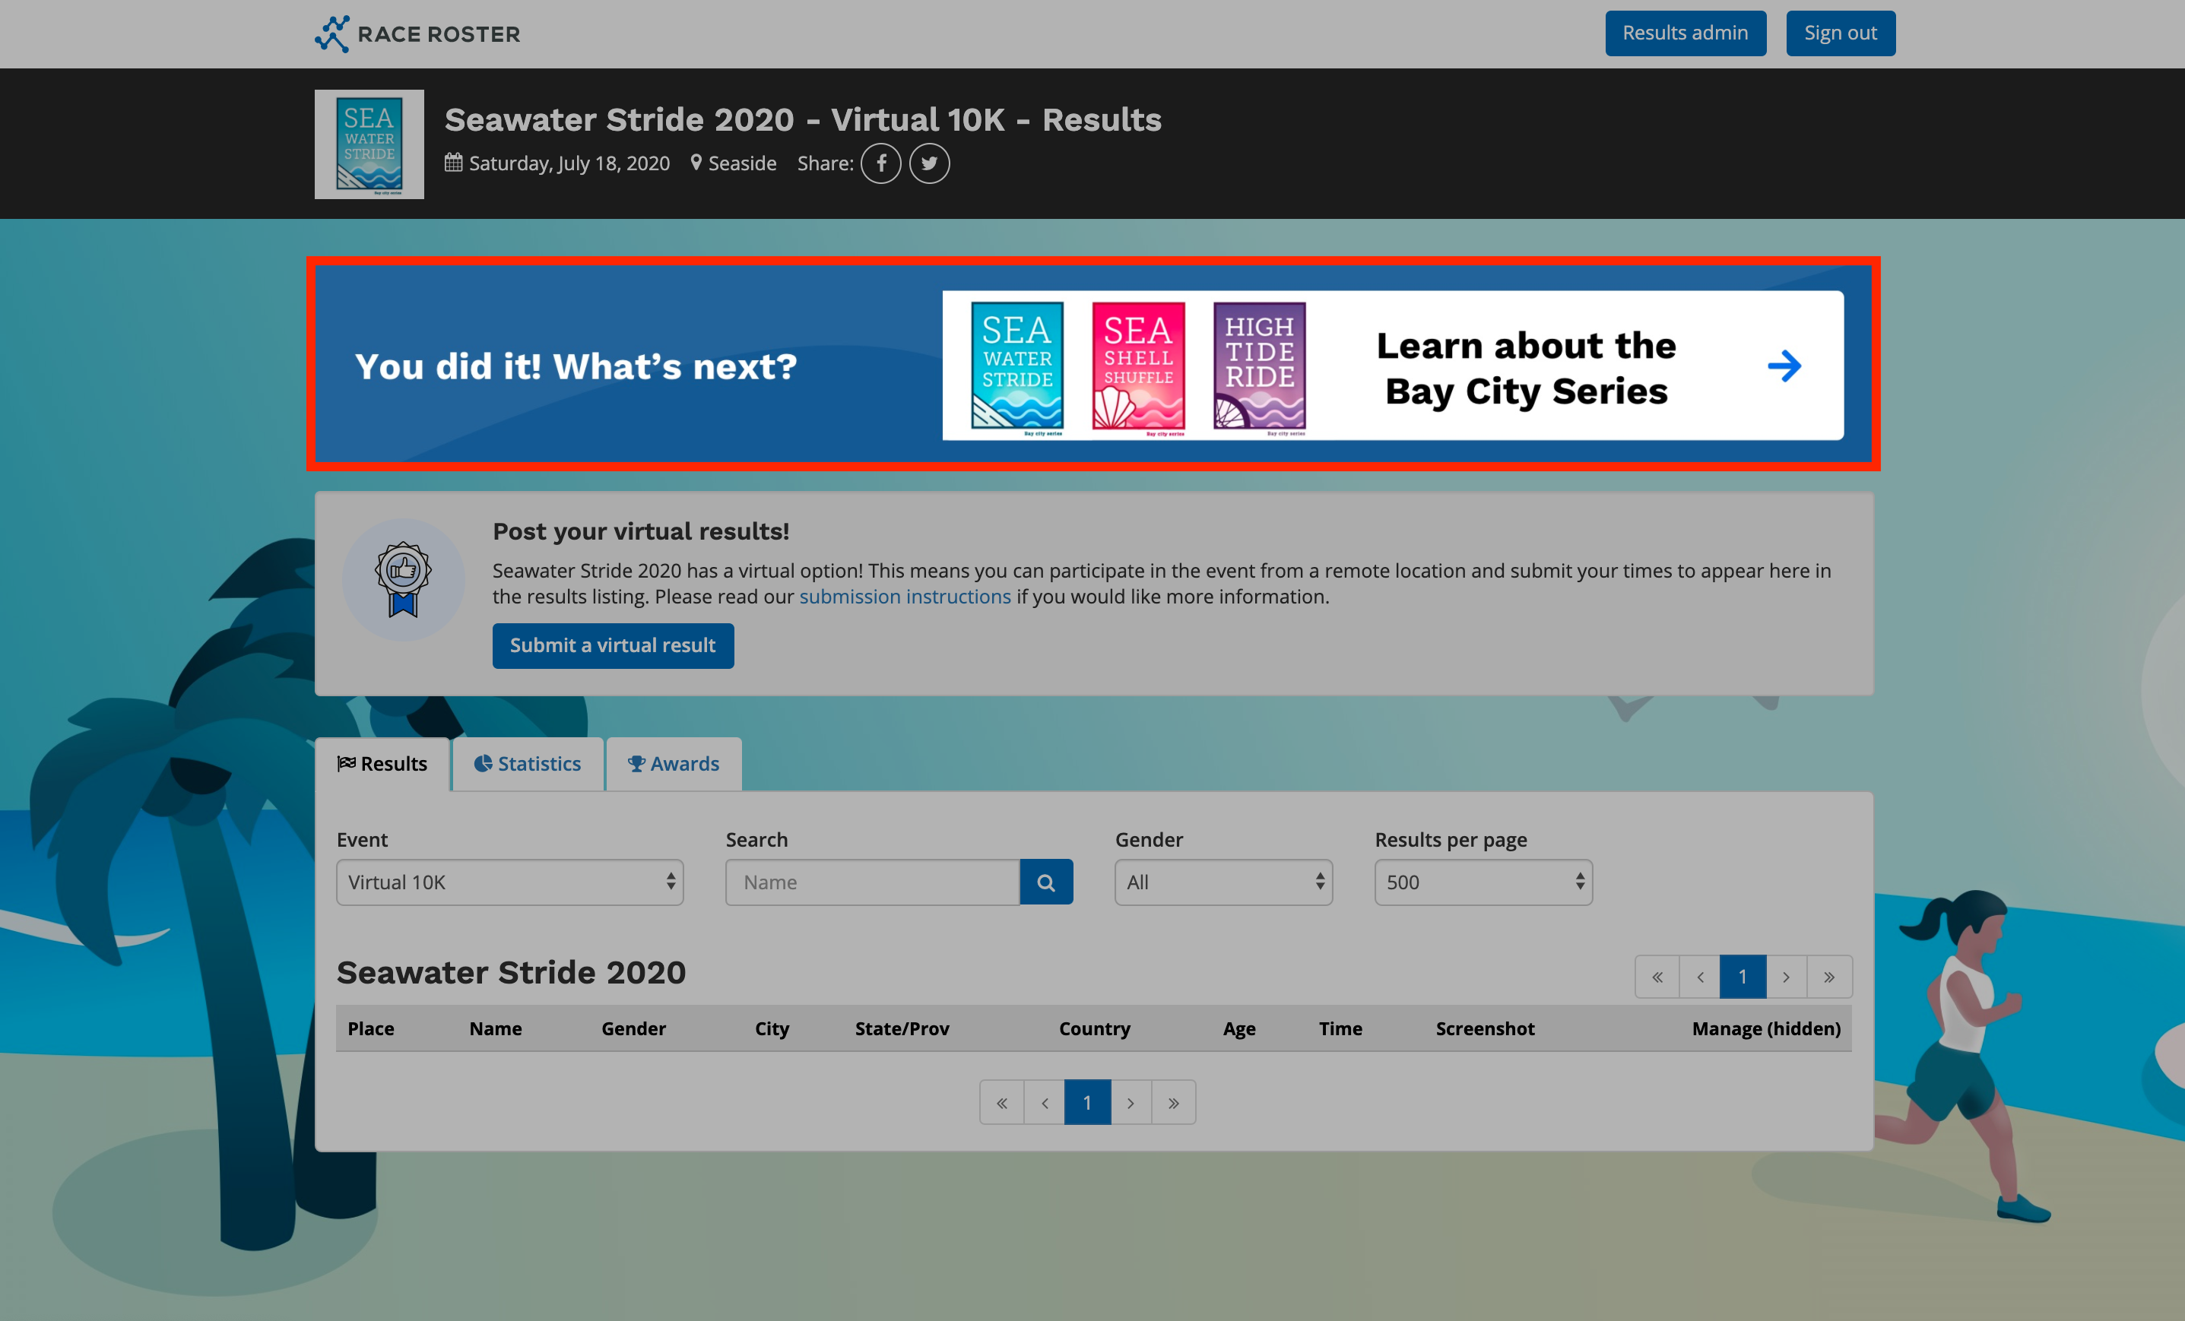Click the blue arrow on Bay City banner
The image size is (2185, 1321).
[1784, 366]
